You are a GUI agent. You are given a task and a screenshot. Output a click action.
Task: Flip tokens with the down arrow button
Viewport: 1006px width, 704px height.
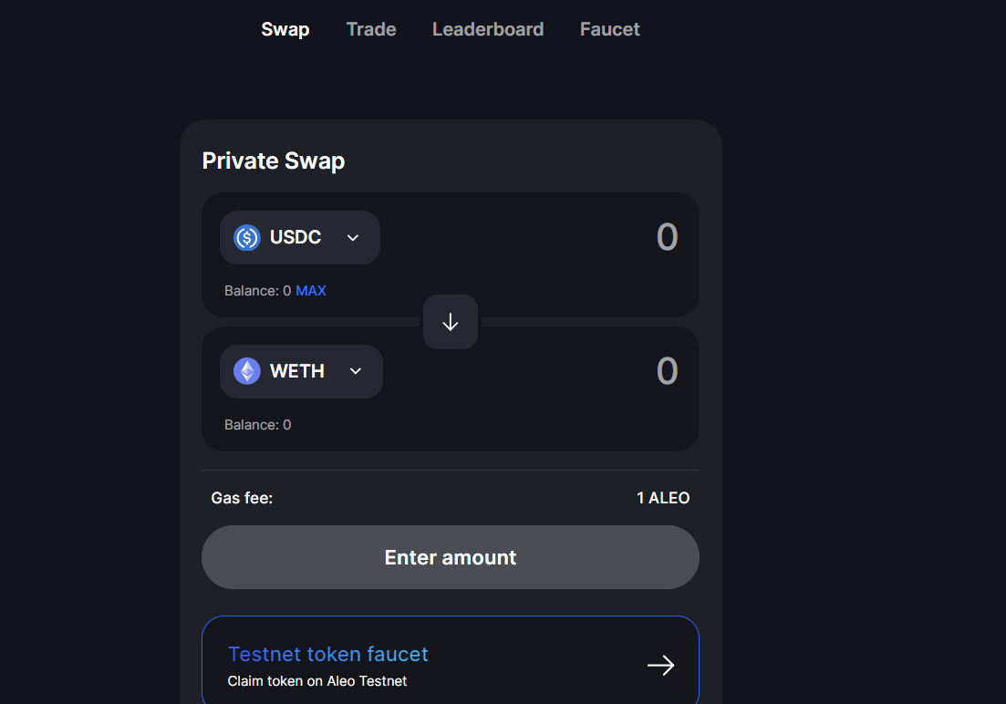(451, 322)
